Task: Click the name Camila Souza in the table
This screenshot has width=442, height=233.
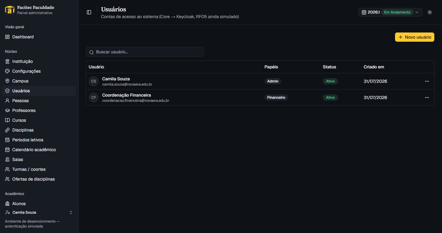Action: click(116, 79)
